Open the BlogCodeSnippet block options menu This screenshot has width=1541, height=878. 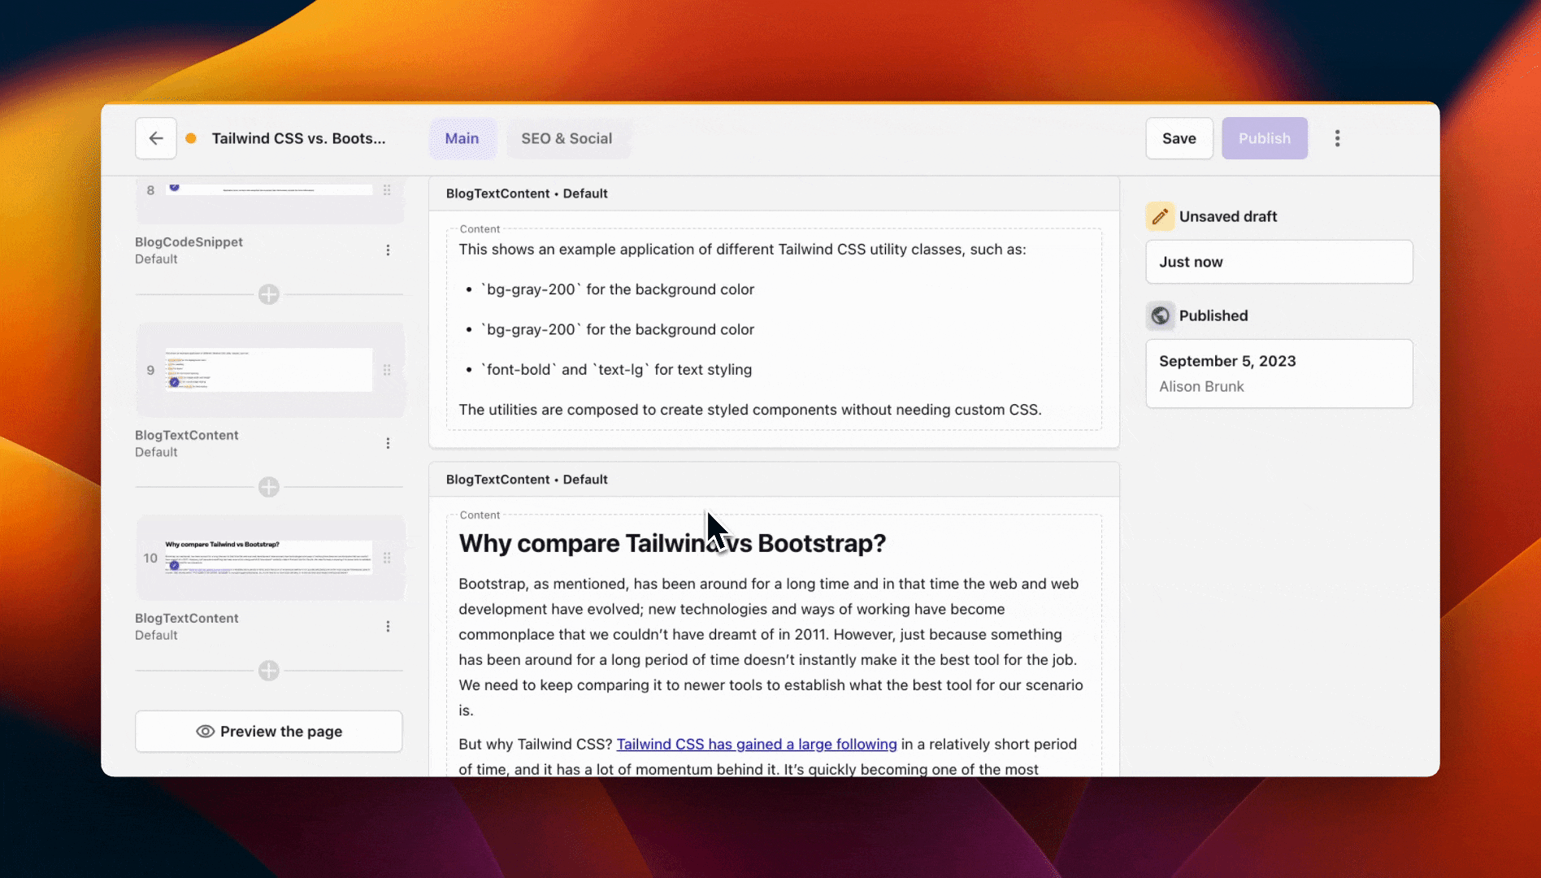point(388,250)
